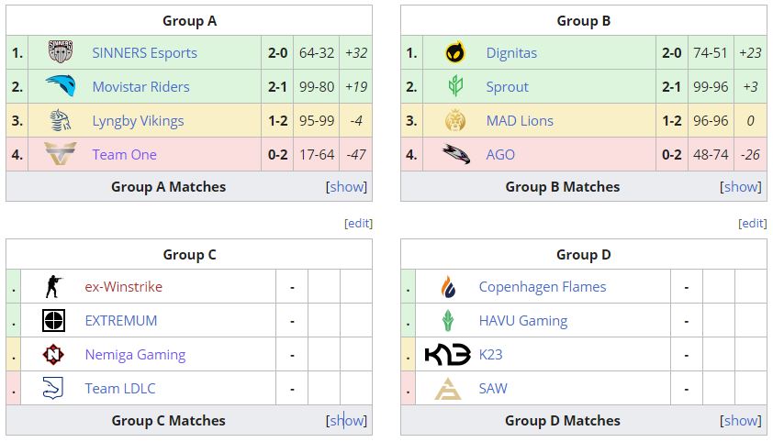The height and width of the screenshot is (442, 773).
Task: Click the Nemiga Gaming logo icon
Action: [x=54, y=355]
